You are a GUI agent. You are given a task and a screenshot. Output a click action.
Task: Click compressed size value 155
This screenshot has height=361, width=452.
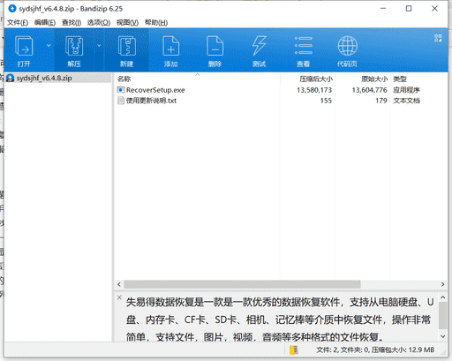click(326, 101)
